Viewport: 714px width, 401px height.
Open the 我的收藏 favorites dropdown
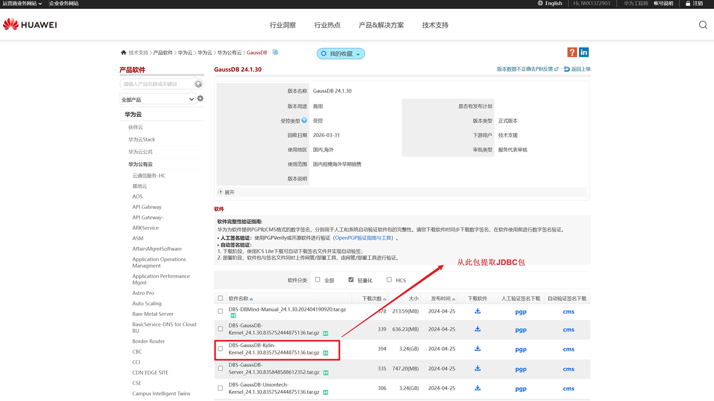point(341,53)
